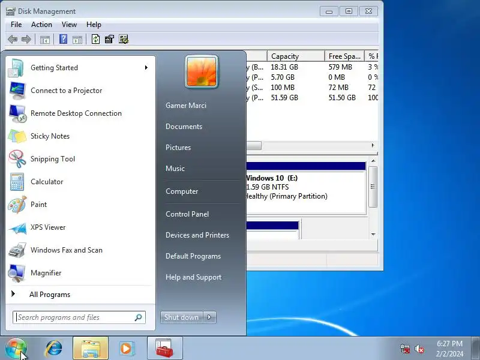Open Control Panel
Viewport: 480px width, 360px height.
[x=187, y=214]
